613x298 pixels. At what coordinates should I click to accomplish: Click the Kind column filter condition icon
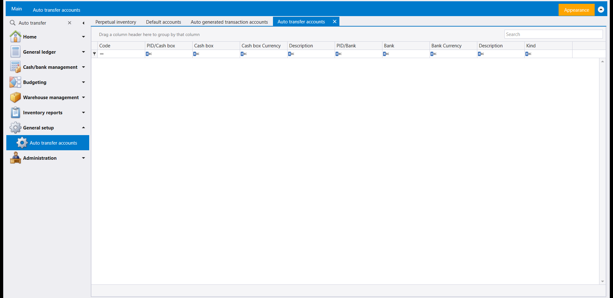point(528,54)
